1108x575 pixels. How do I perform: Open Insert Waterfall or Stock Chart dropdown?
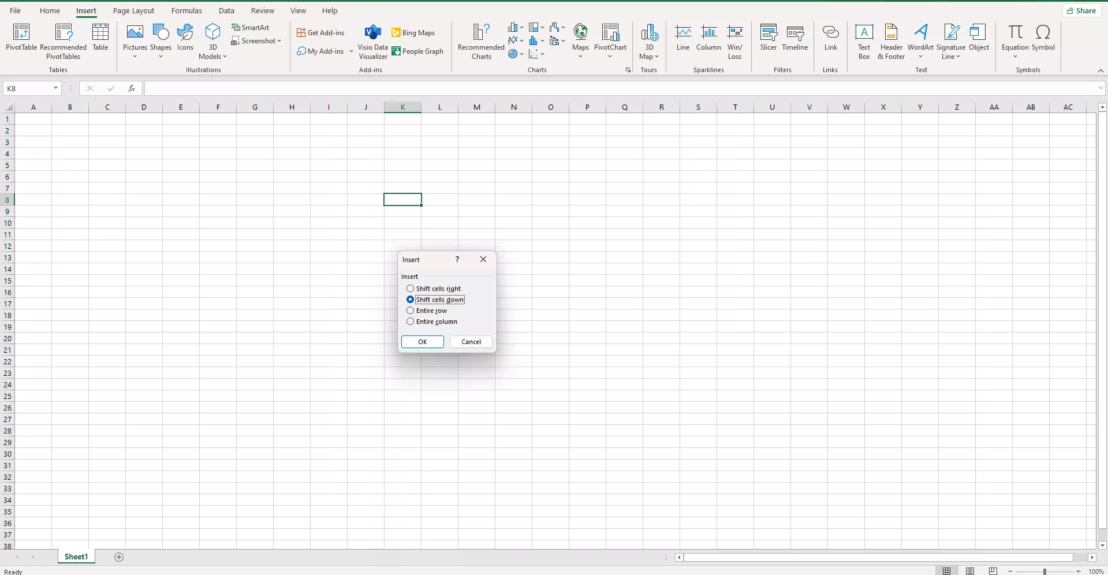563,27
